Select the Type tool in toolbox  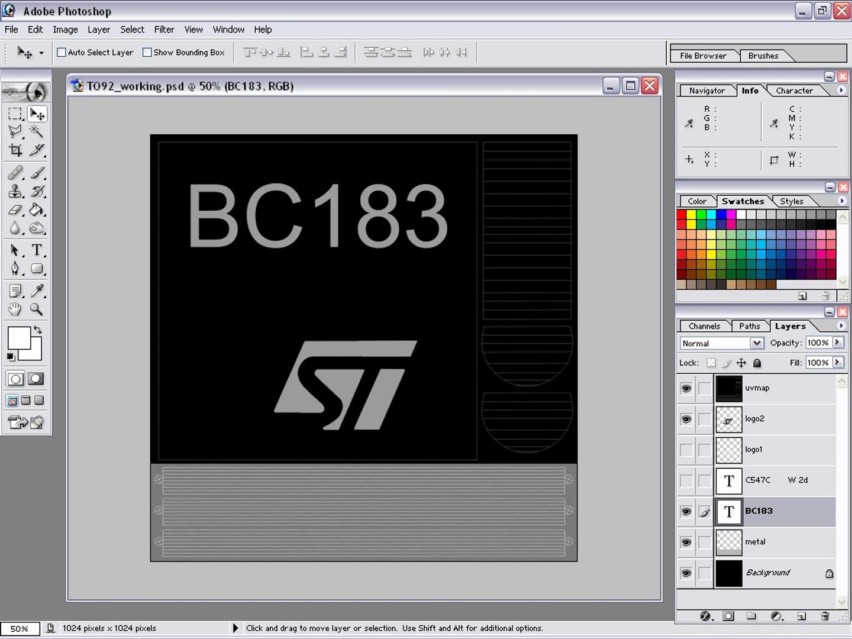pyautogui.click(x=37, y=250)
